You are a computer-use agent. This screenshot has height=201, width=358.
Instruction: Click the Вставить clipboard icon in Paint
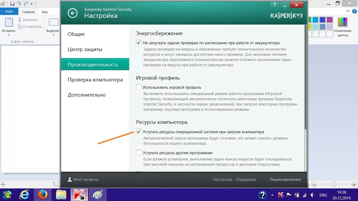pyautogui.click(x=9, y=22)
